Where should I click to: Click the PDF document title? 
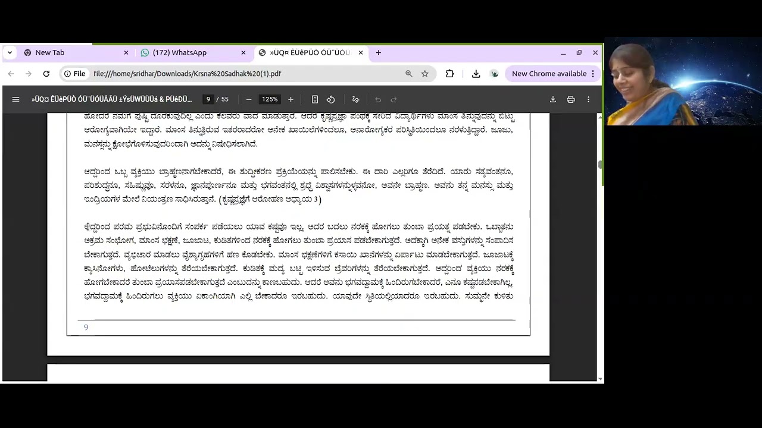(x=112, y=99)
